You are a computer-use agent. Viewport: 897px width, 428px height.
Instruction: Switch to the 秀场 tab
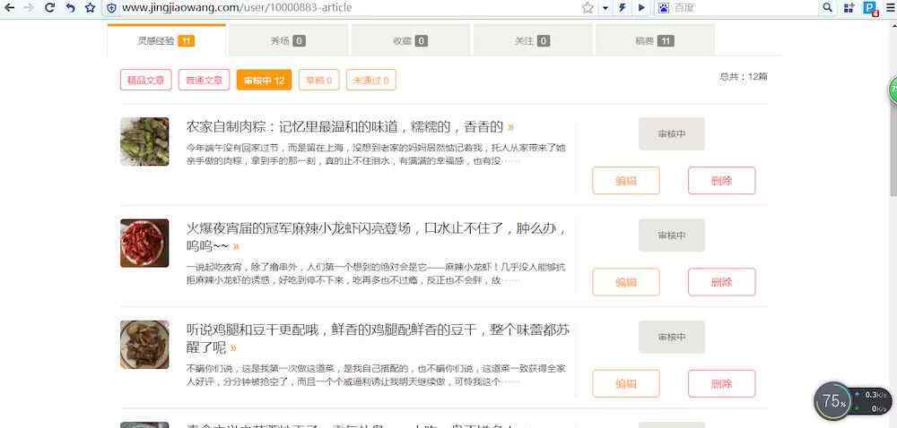point(288,40)
